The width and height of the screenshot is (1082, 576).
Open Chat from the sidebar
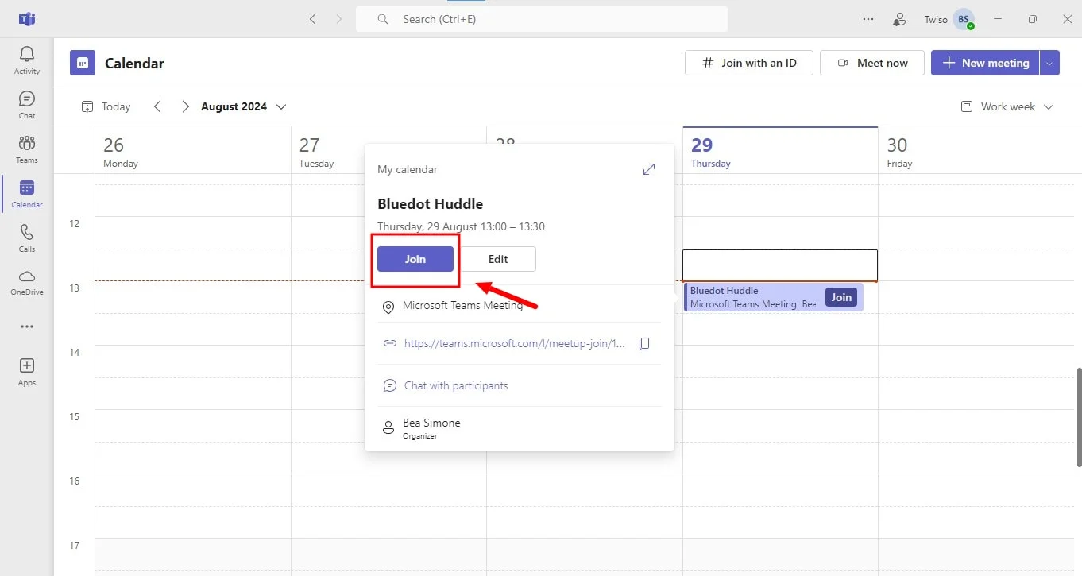(27, 105)
